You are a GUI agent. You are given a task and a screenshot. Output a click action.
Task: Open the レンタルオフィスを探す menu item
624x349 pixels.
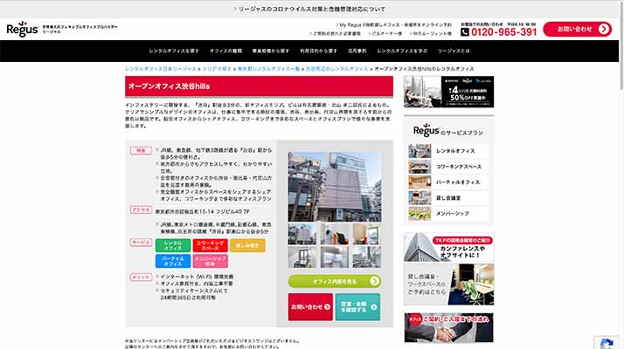click(x=162, y=51)
